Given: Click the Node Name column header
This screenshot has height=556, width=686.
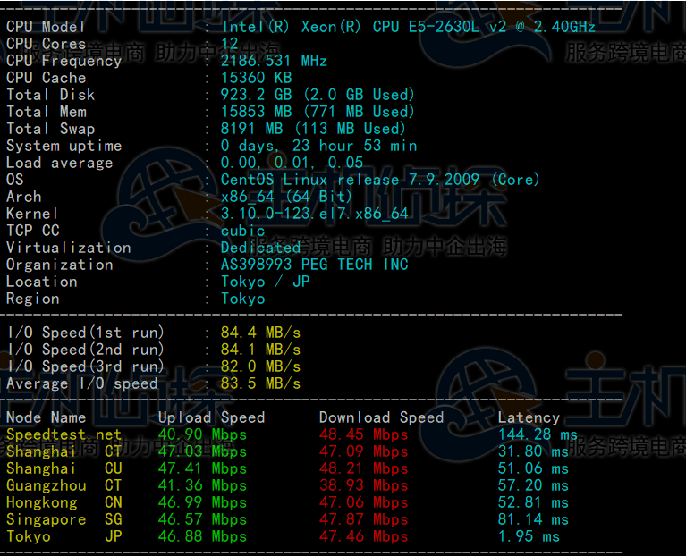Looking at the screenshot, I should click(x=46, y=417).
